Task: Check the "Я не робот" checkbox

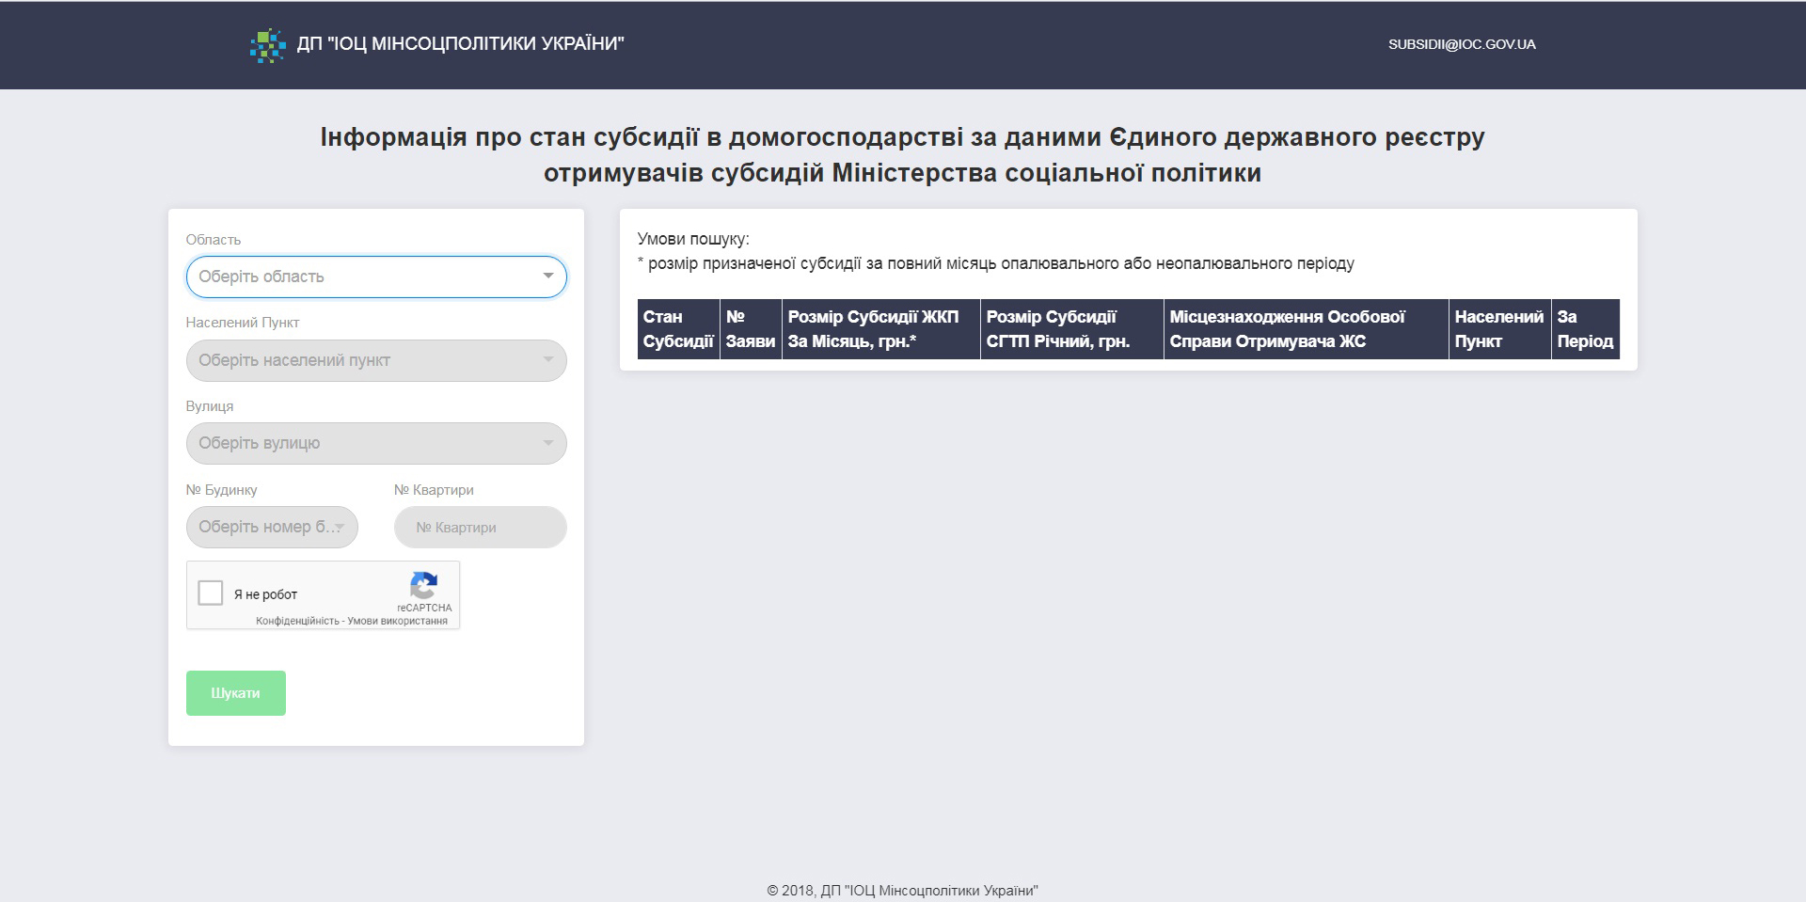Action: (211, 593)
